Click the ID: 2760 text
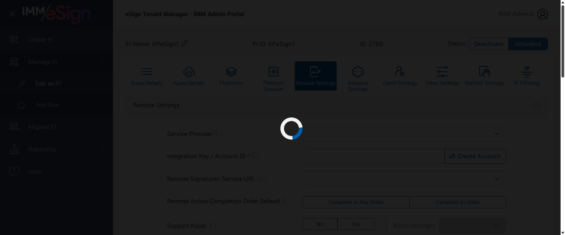The height and width of the screenshot is (235, 565). point(371,44)
